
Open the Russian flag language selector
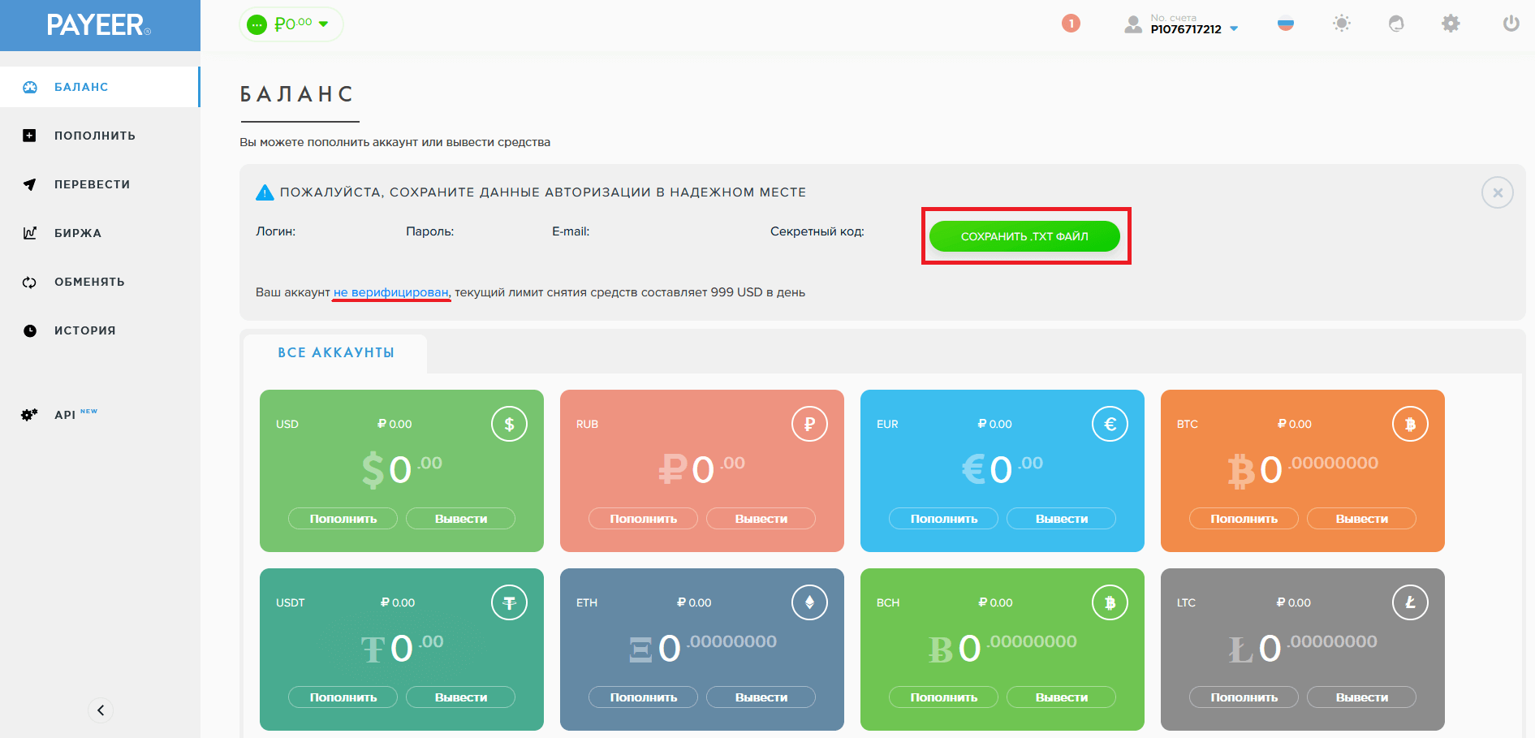tap(1286, 24)
